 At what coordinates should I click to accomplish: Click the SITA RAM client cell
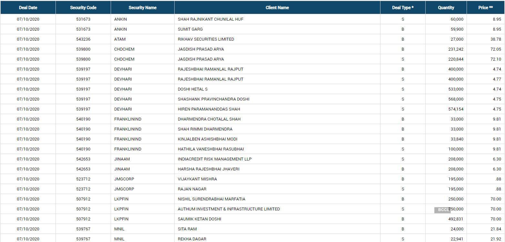(x=187, y=229)
